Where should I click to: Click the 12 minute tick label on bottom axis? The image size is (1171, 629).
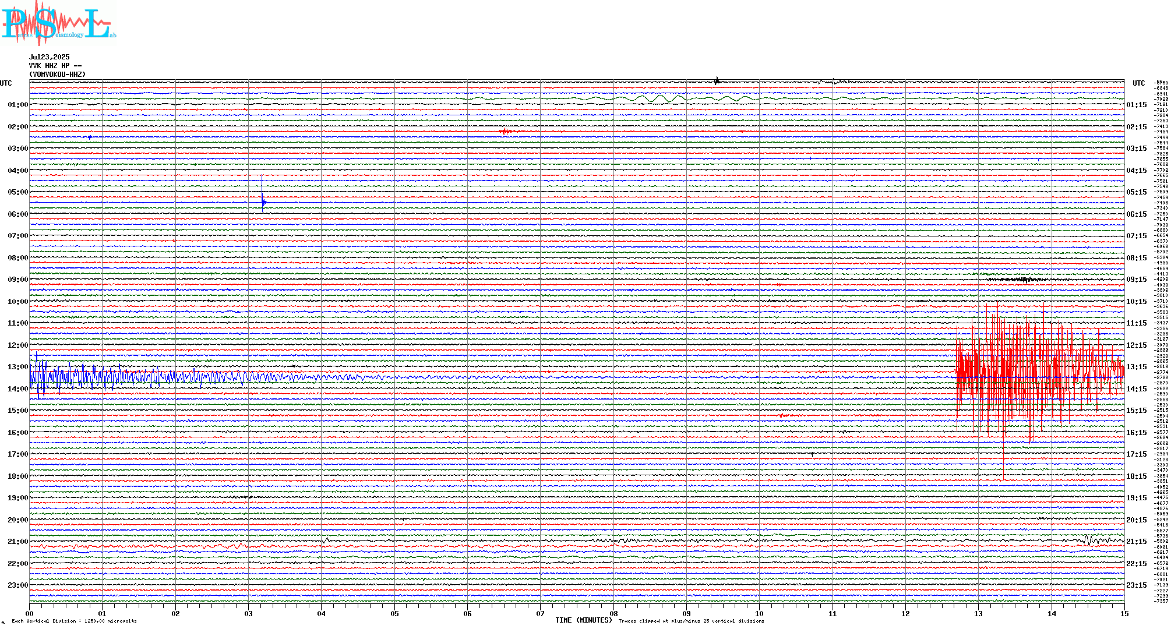click(x=905, y=613)
